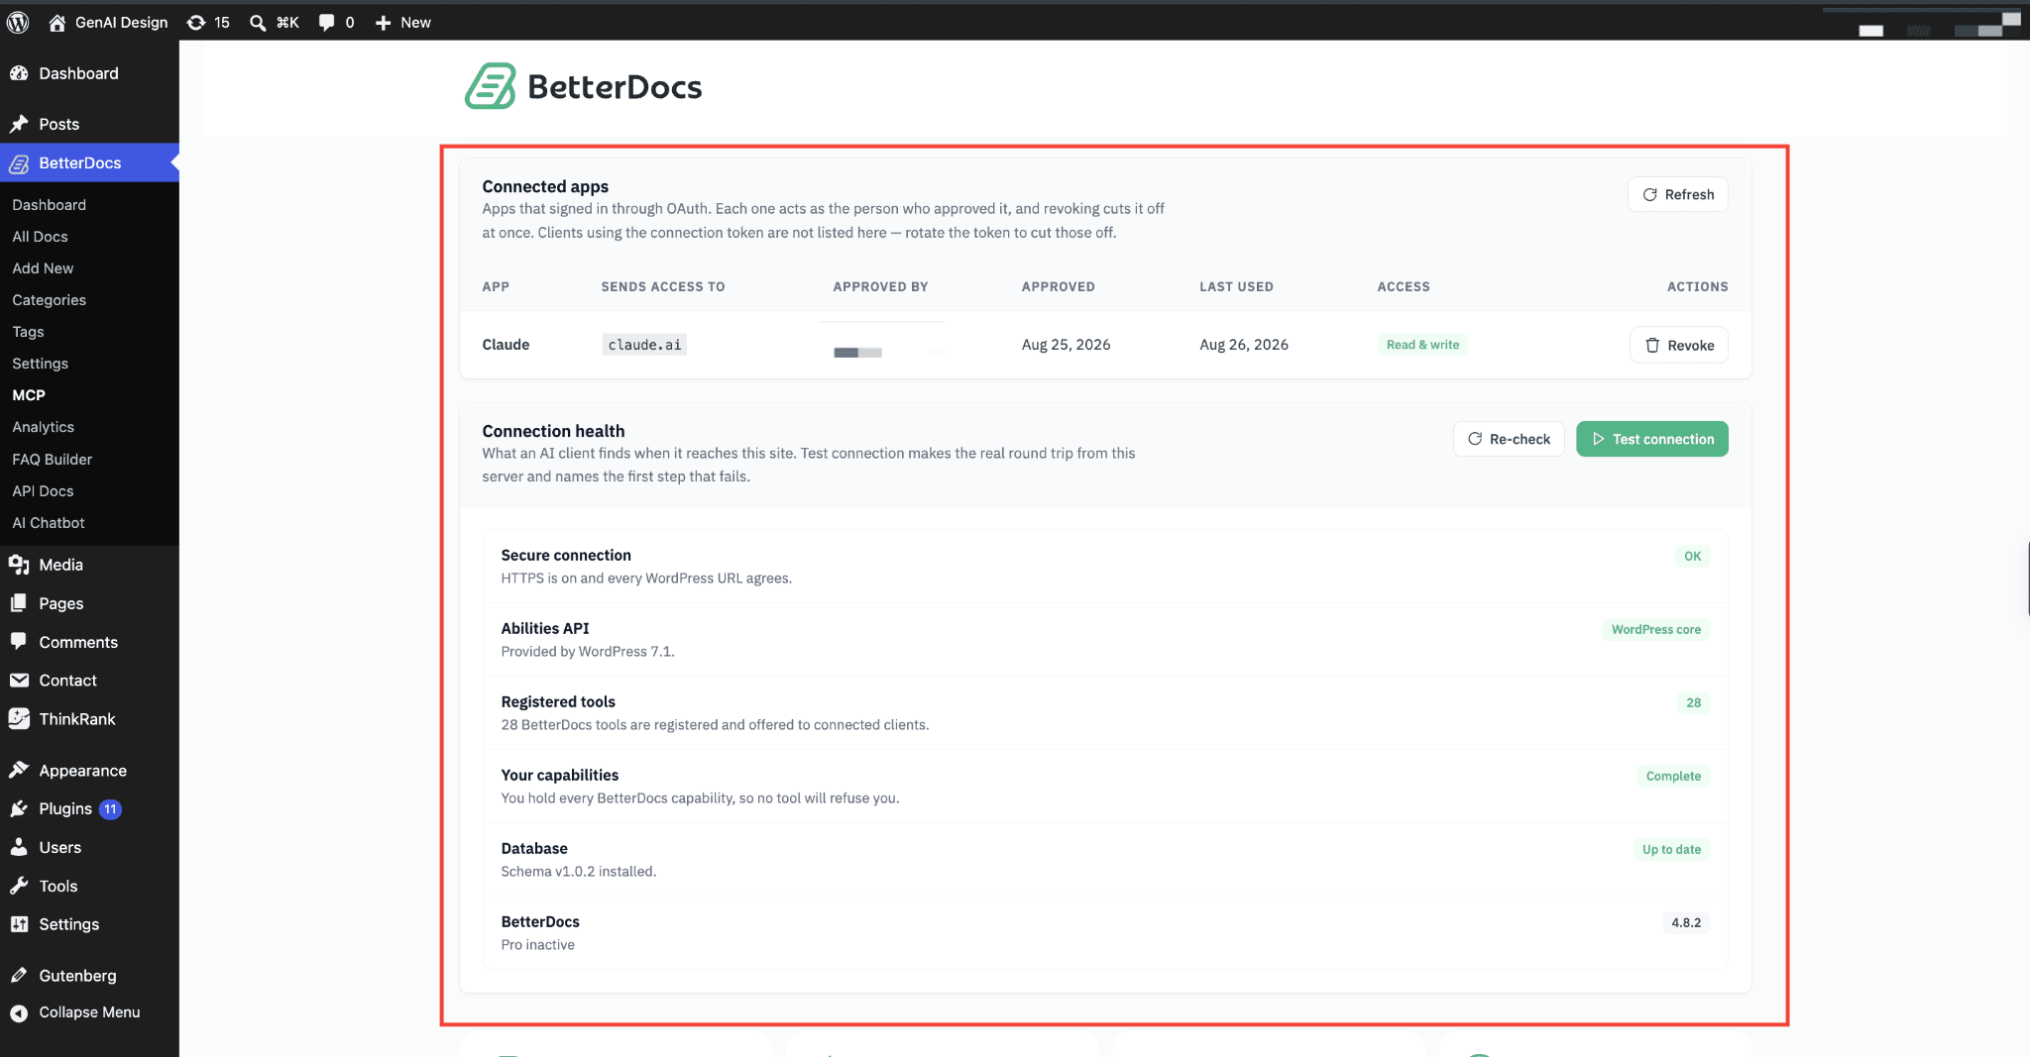Image resolution: width=2030 pixels, height=1057 pixels.
Task: Click the Aug 25, 2026 approved date
Action: point(1066,345)
